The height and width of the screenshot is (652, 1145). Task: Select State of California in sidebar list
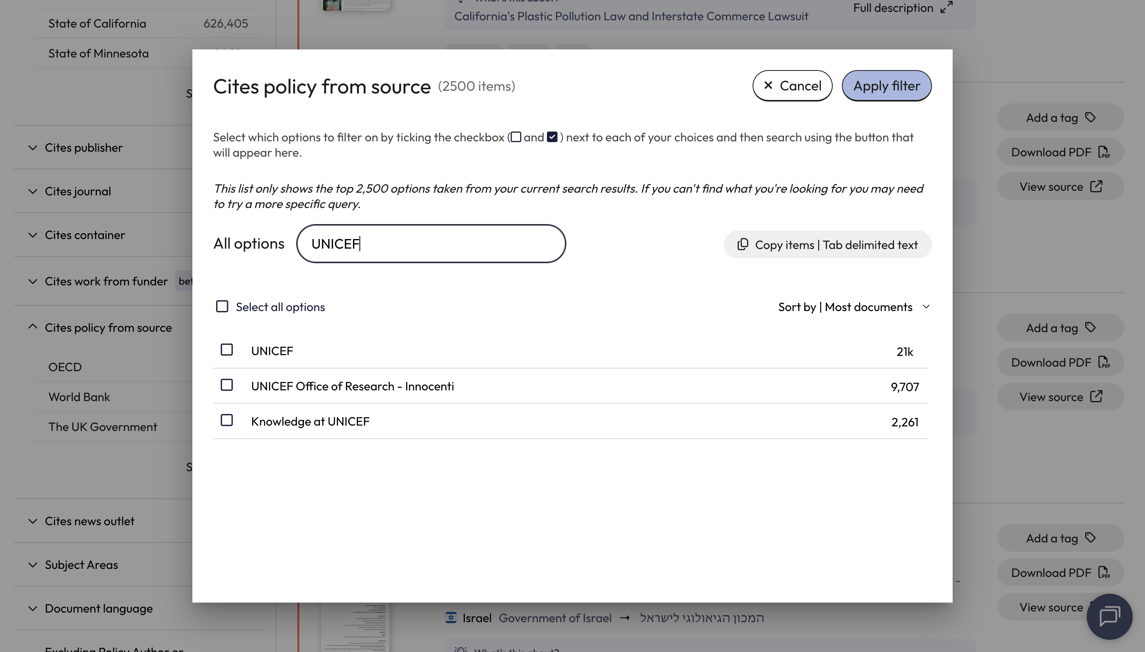(x=97, y=23)
